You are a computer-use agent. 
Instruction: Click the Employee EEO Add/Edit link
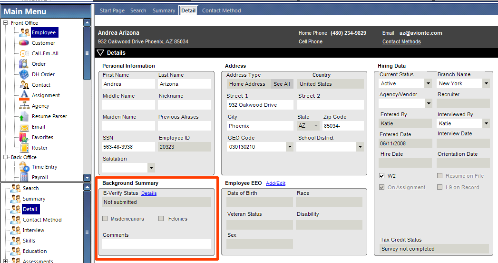[x=276, y=183]
